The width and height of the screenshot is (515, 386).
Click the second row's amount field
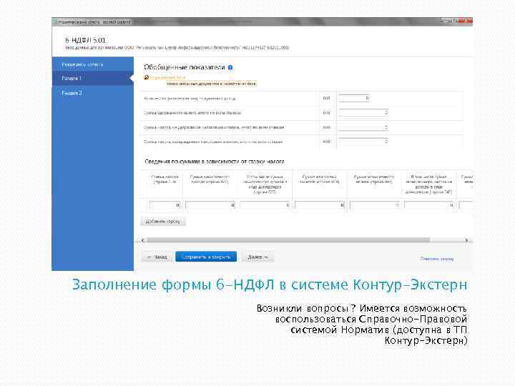(363, 113)
